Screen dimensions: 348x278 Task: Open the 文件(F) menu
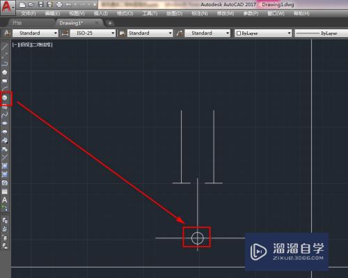29,13
